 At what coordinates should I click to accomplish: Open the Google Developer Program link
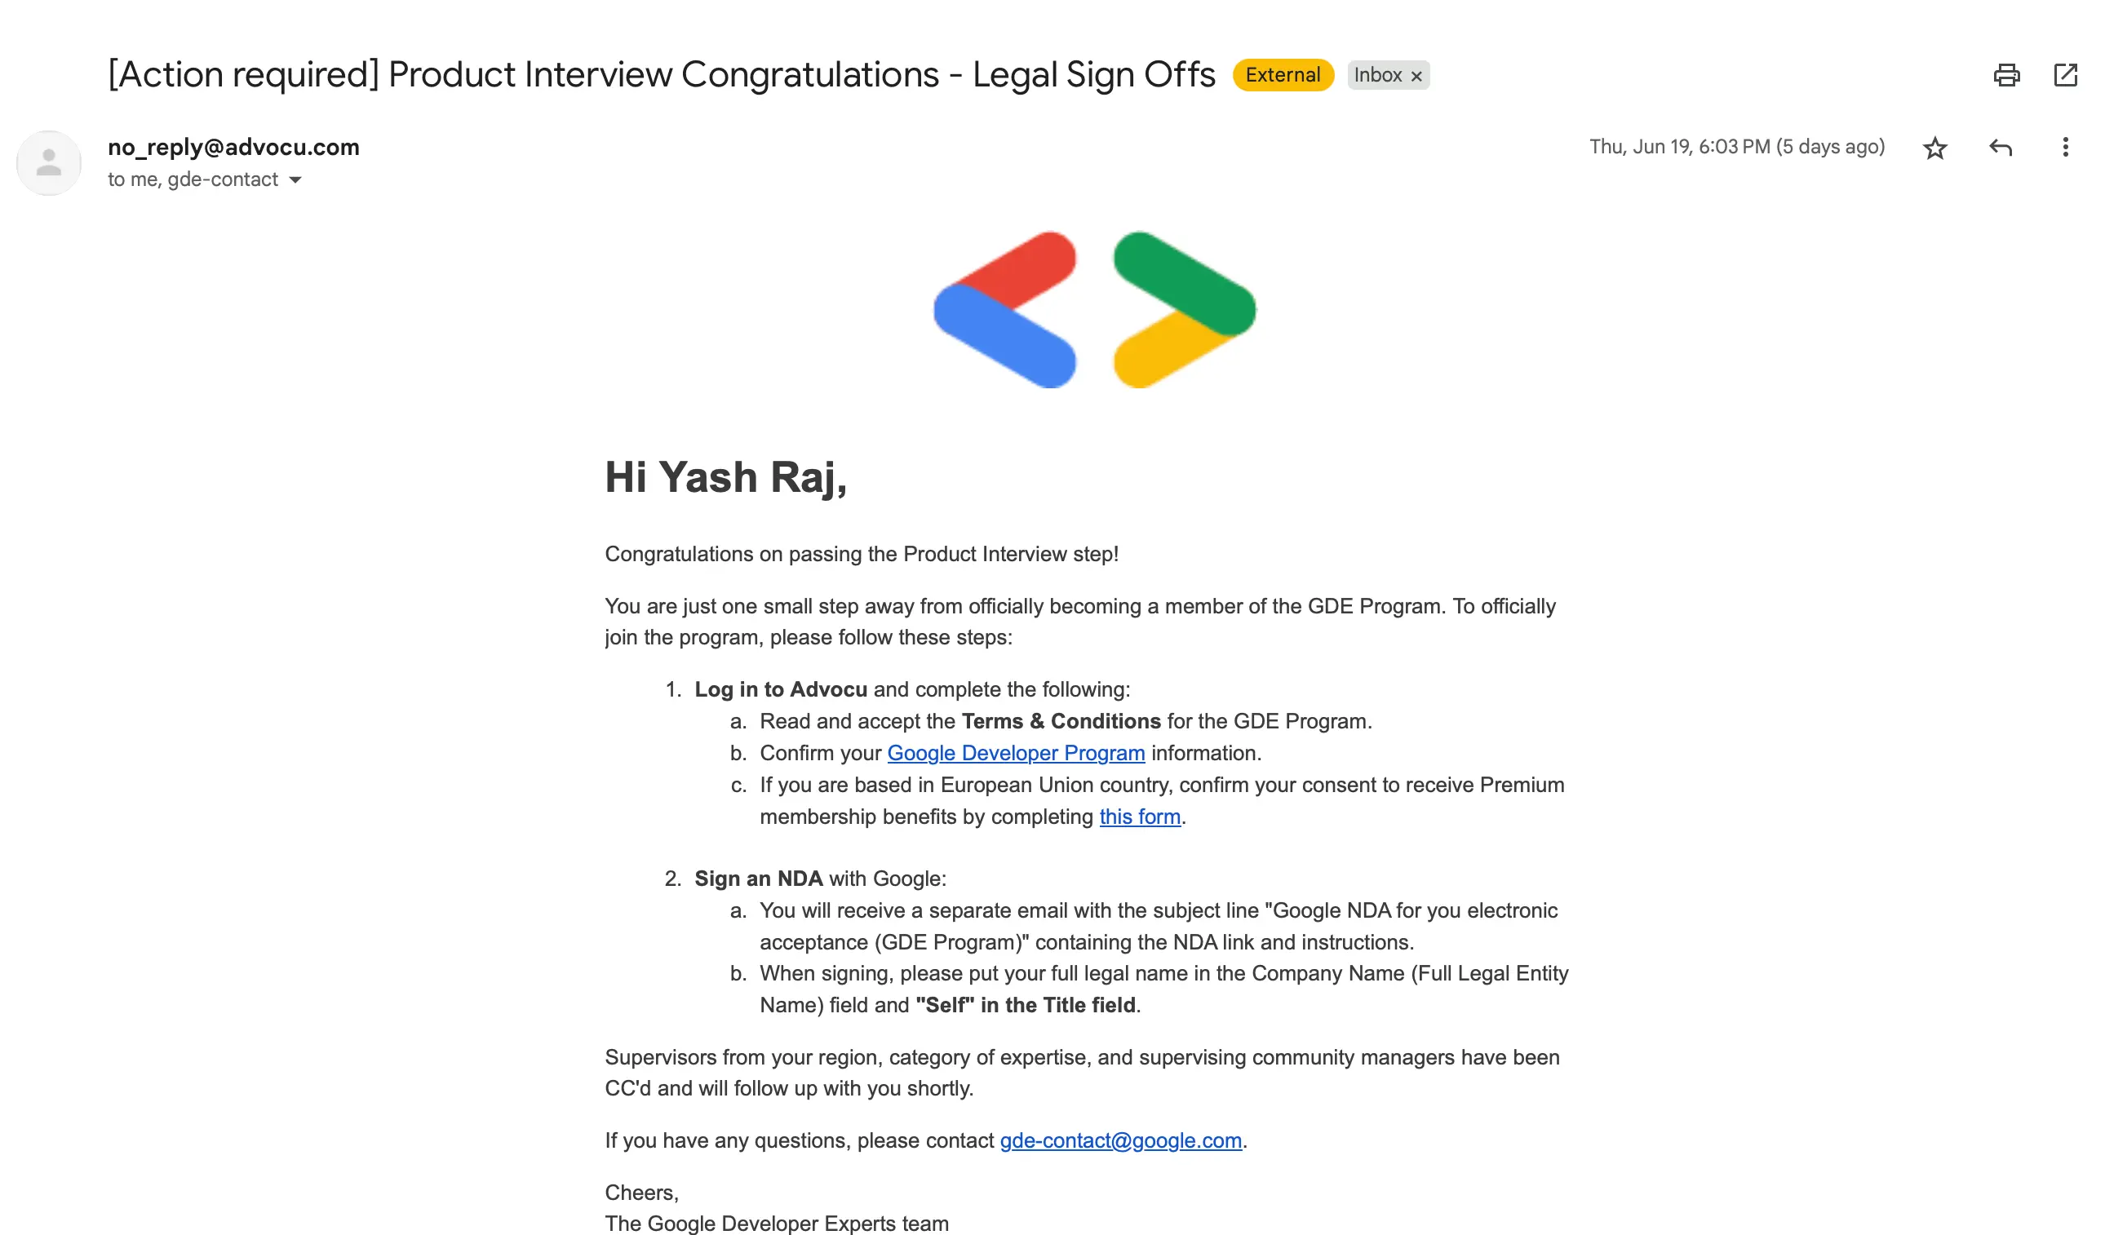[1016, 753]
